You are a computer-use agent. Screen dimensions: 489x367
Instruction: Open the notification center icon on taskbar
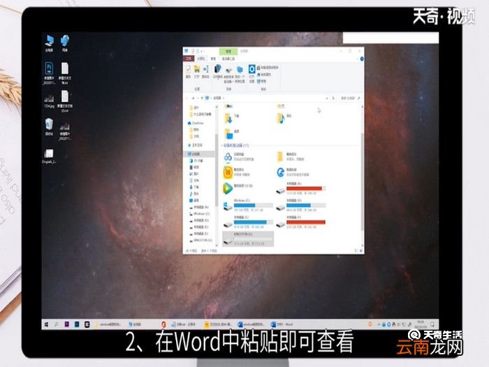[x=432, y=324]
